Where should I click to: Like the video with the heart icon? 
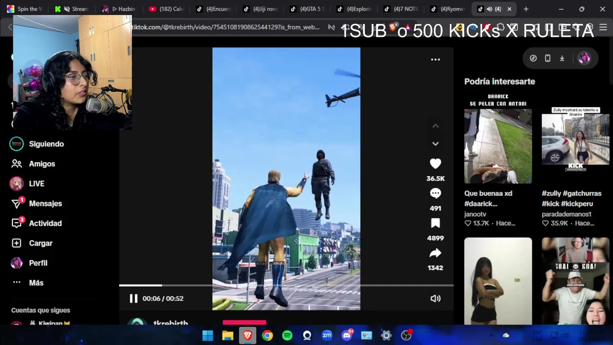click(435, 164)
